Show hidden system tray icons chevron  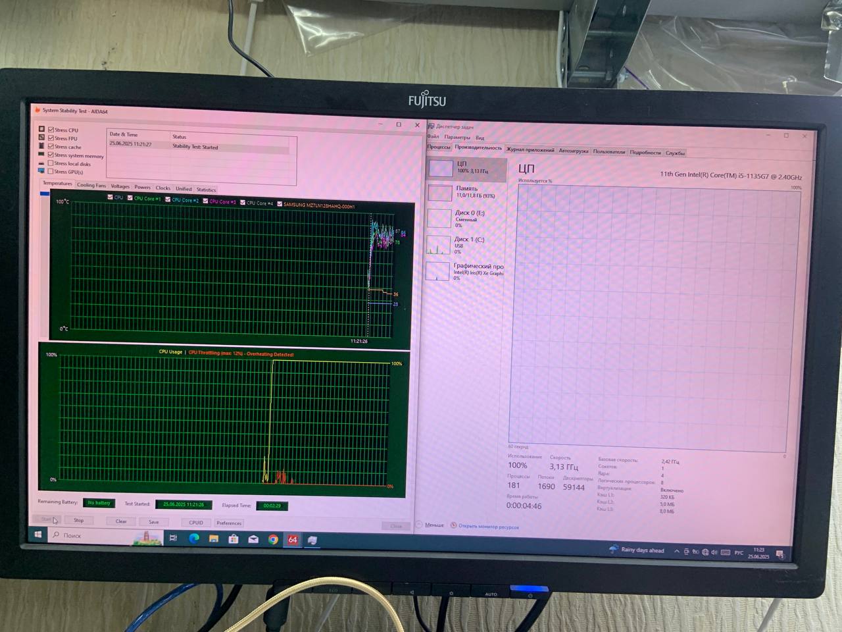[x=676, y=551]
